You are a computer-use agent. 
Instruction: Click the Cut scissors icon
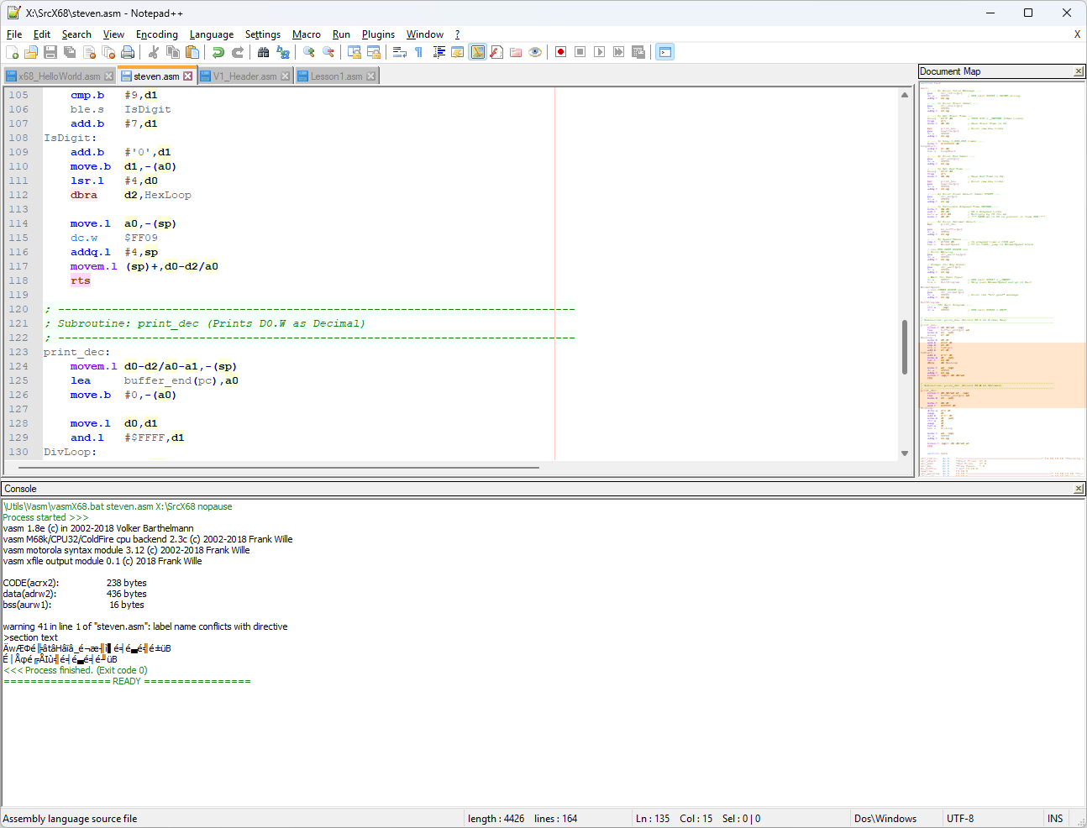coord(154,52)
